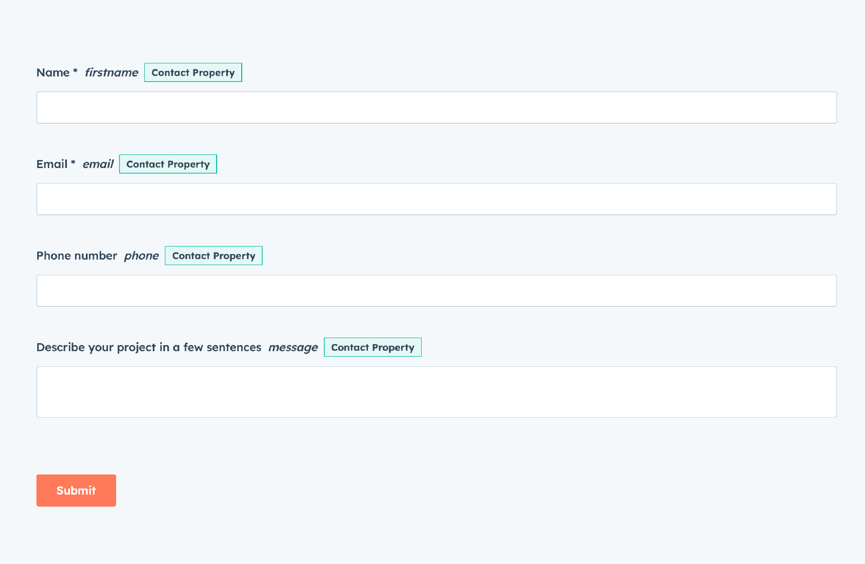Click the Submit button
The height and width of the screenshot is (564, 865).
(76, 491)
